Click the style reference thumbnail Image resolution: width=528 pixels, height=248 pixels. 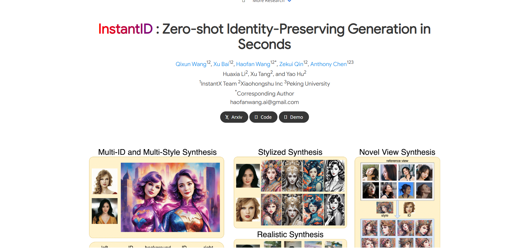(x=385, y=207)
